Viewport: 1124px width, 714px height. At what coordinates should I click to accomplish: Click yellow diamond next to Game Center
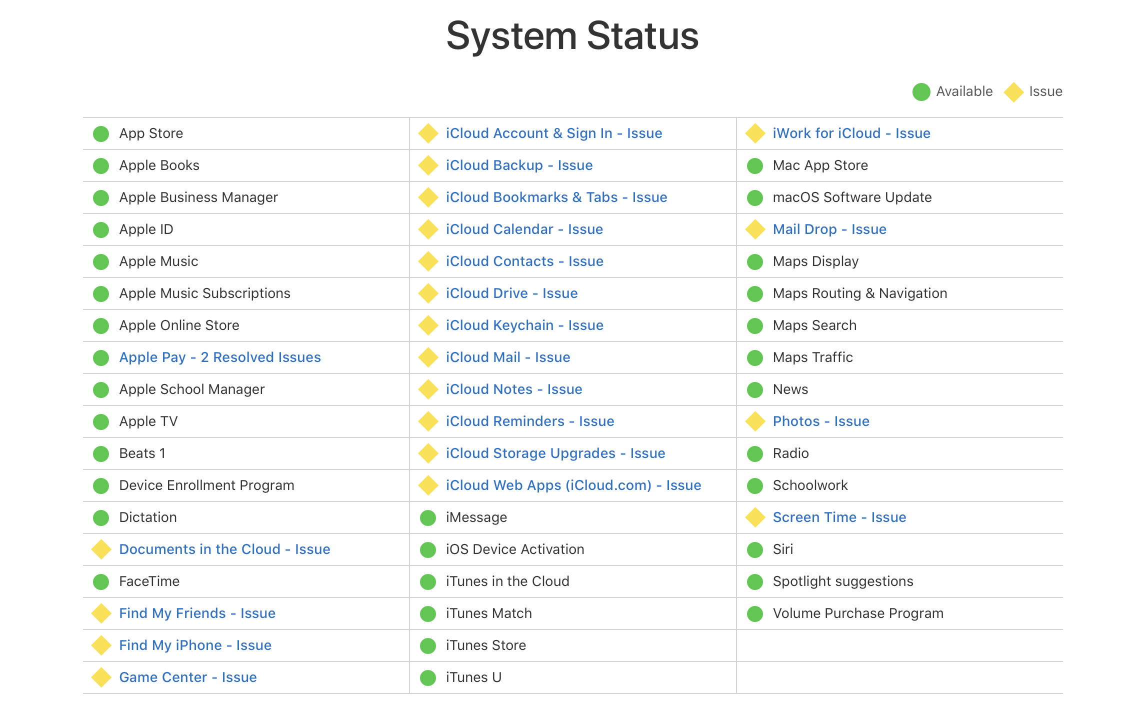click(x=101, y=677)
